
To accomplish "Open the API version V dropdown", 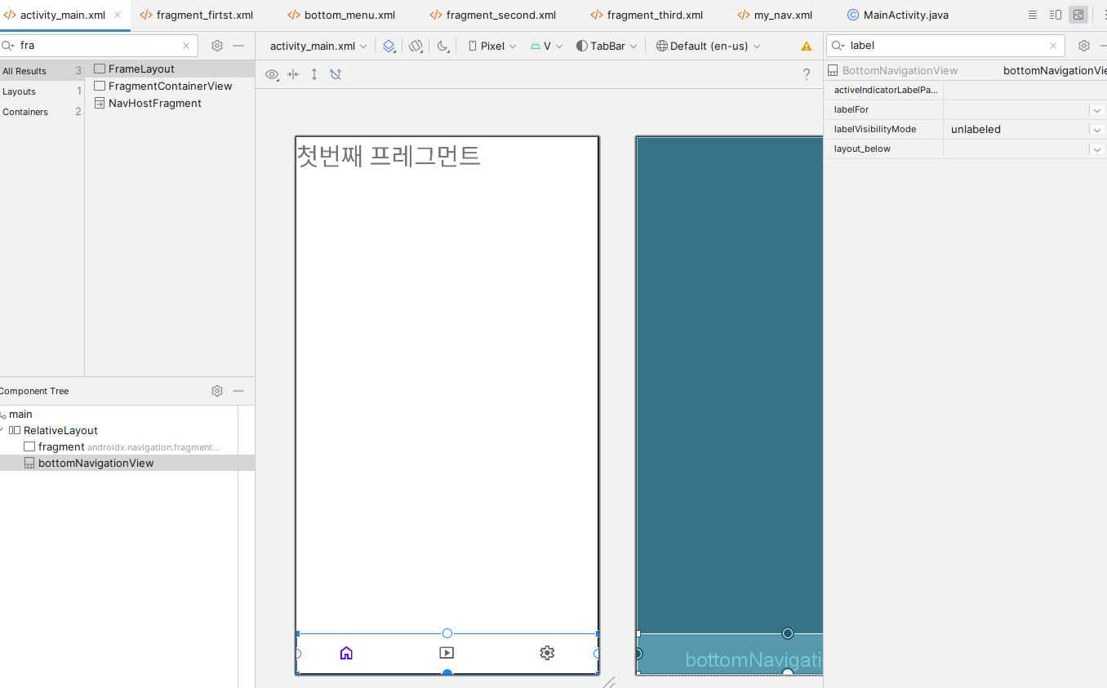I will click(546, 46).
